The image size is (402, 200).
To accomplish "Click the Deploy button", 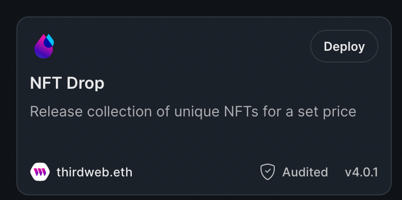I will coord(344,46).
